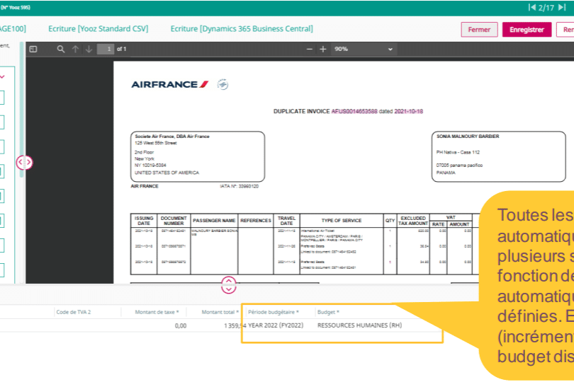Screen dimensions: 574x382
Task: Click left panel vertical scrollbar
Action: 21,110
